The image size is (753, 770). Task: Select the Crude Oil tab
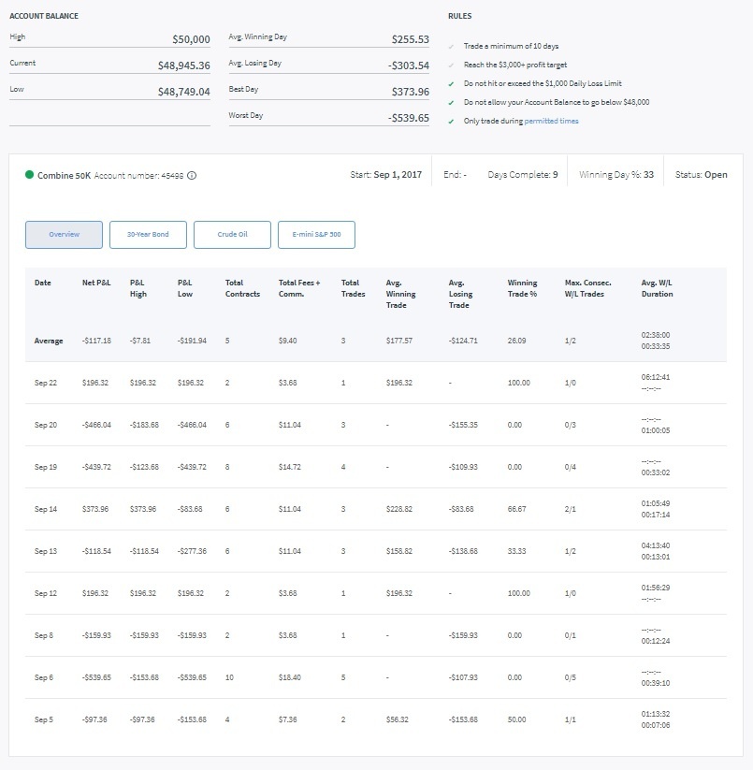pos(232,235)
